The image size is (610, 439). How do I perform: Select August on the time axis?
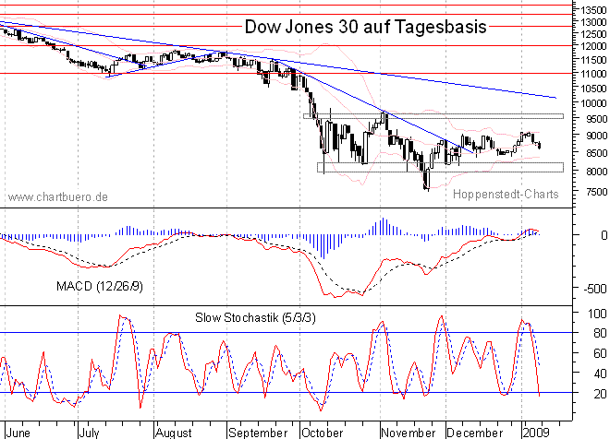click(173, 431)
